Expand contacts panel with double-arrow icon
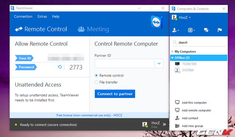The height and width of the screenshot is (137, 235). 164,124
